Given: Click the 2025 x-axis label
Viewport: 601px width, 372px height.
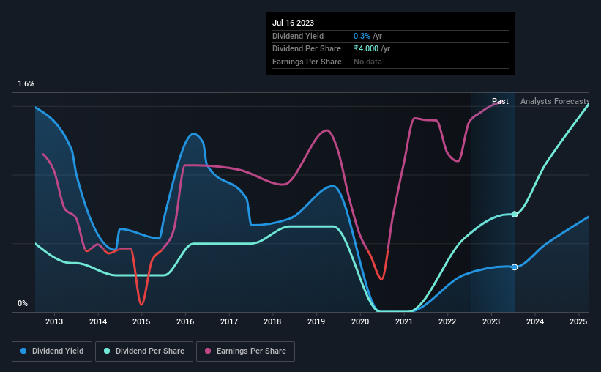Looking at the screenshot, I should pos(578,321).
